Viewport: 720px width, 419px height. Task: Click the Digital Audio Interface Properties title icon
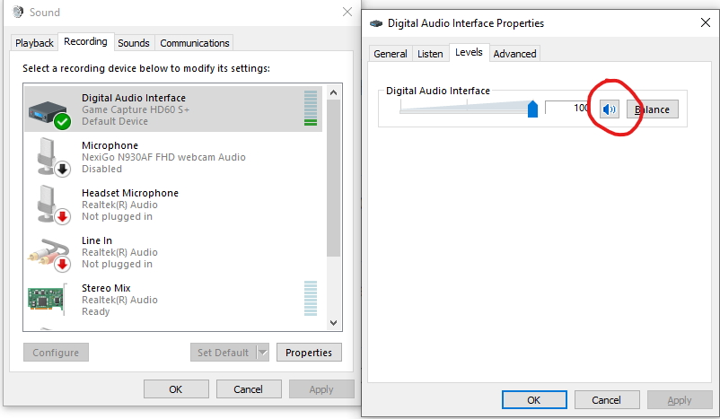point(376,23)
